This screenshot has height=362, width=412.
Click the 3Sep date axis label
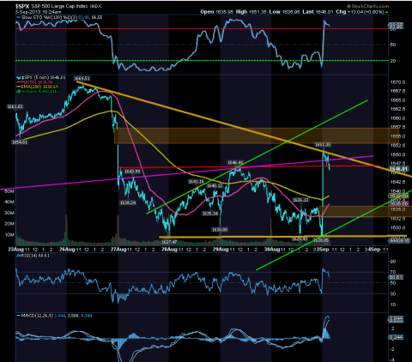[x=324, y=250]
